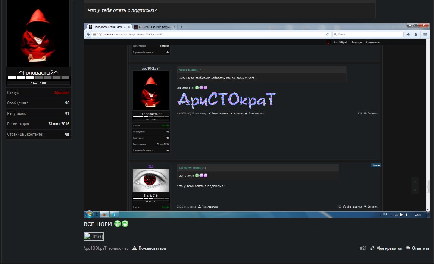Click the rank progress bar under the username

coord(38,78)
